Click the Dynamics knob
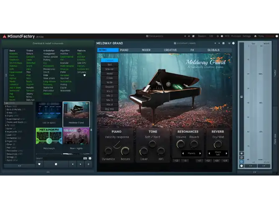279x209 pixels. pos(108,151)
